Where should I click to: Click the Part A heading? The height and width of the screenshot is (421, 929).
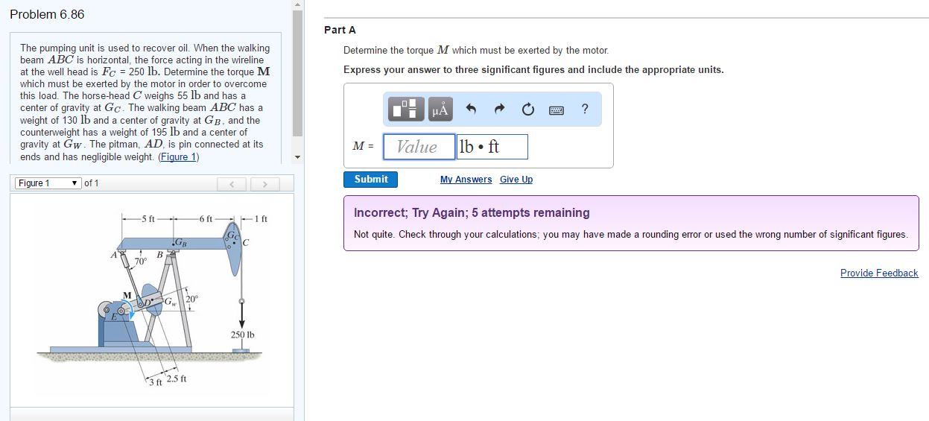pos(340,30)
